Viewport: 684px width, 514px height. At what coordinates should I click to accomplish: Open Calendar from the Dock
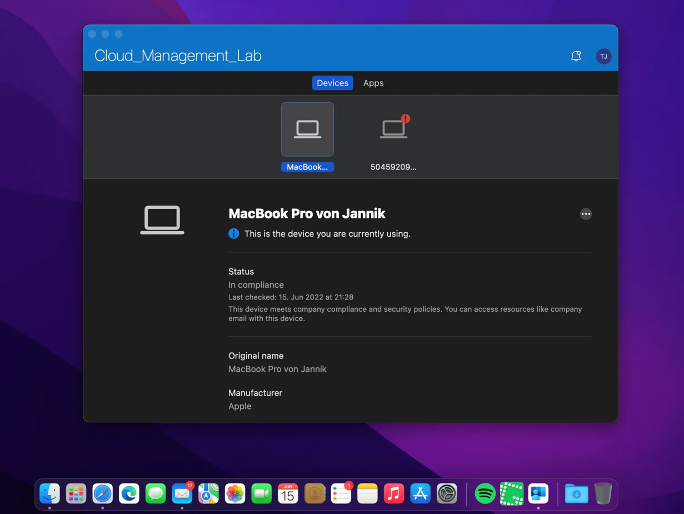(x=288, y=493)
